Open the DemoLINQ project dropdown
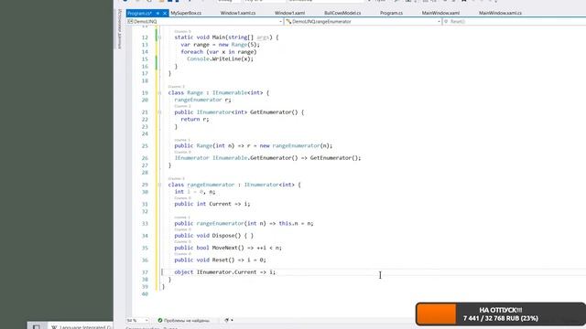The width and height of the screenshot is (586, 329). click(205, 22)
